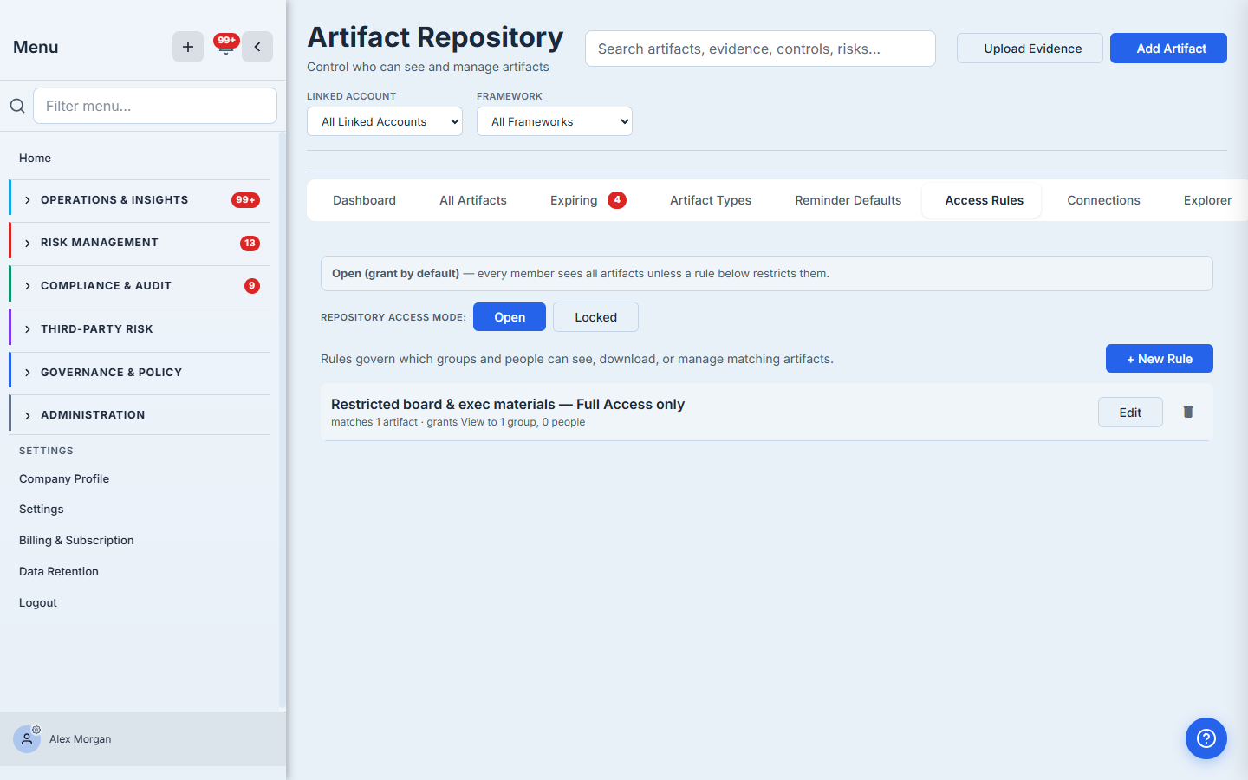Image resolution: width=1248 pixels, height=780 pixels.
Task: Focus the Search artifacts input field
Action: (x=760, y=49)
